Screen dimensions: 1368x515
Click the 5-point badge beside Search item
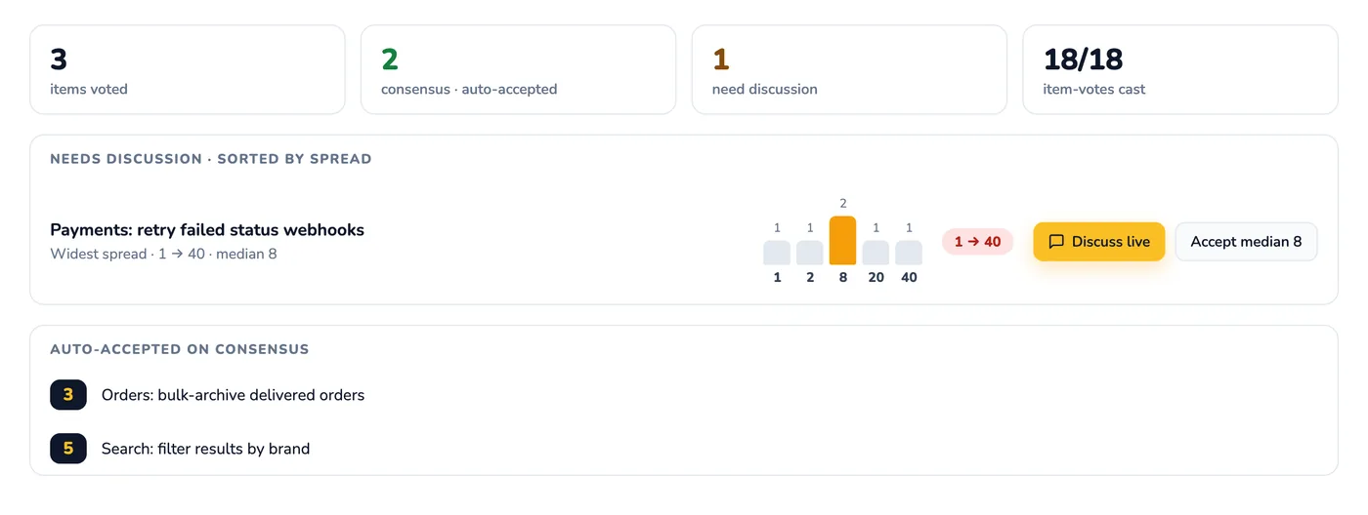pyautogui.click(x=68, y=449)
